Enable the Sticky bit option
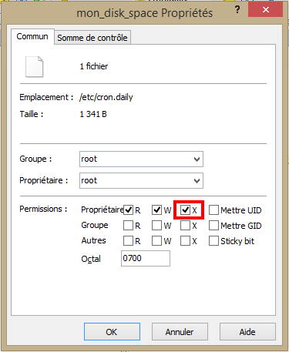Screen dimensions: 289x352 pyautogui.click(x=213, y=241)
